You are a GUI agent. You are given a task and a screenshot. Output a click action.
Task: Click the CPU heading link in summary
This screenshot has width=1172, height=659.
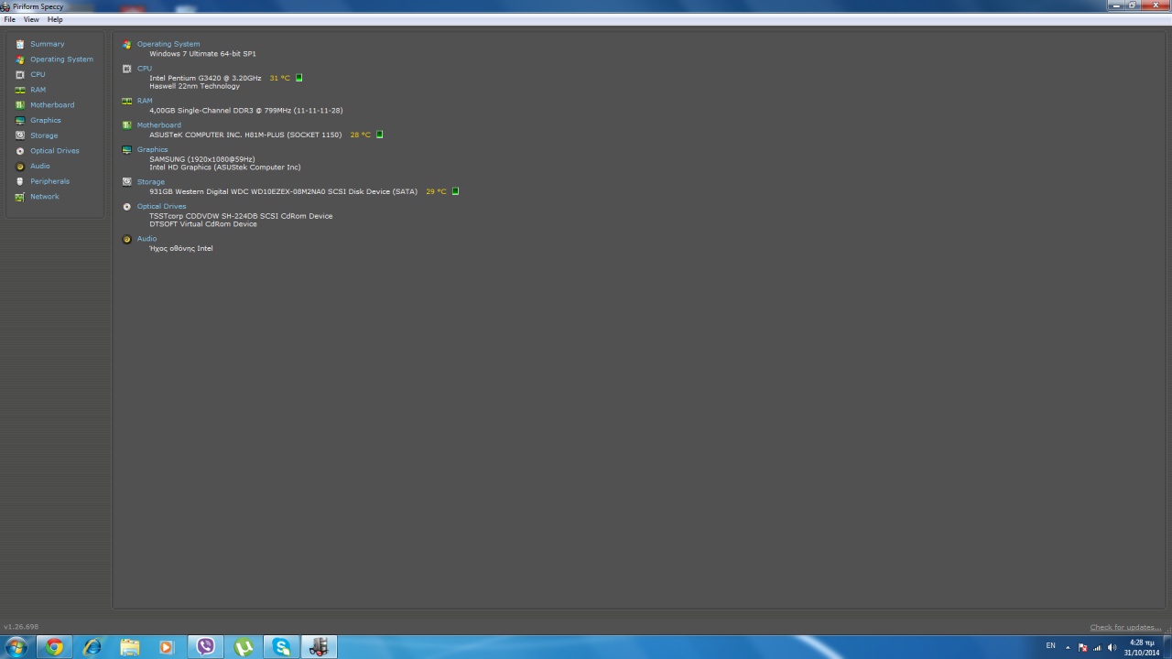click(145, 69)
